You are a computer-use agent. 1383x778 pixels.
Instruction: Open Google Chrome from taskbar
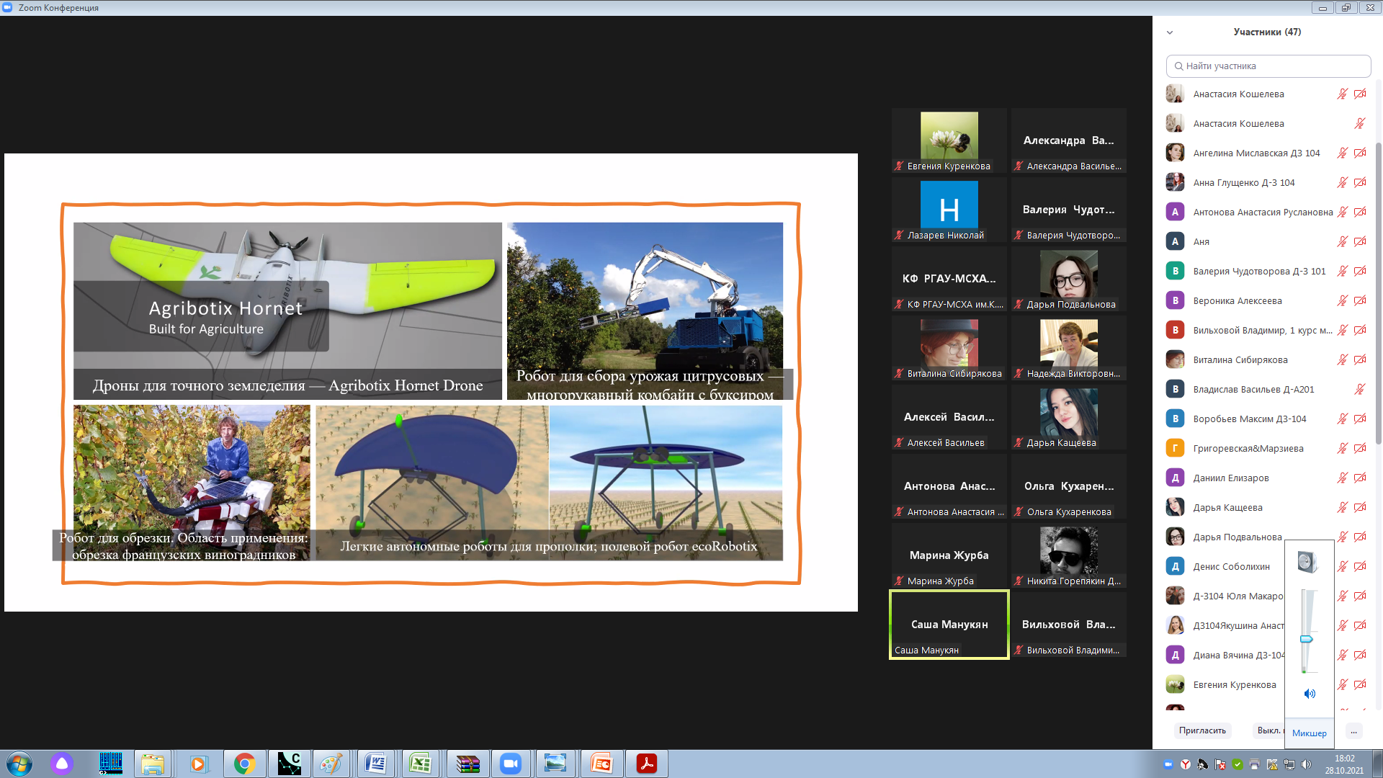coord(244,764)
